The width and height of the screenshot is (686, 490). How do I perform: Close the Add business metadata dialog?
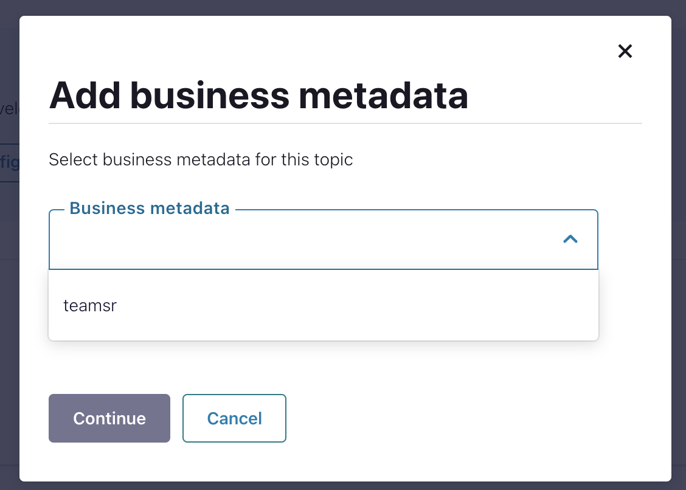click(x=625, y=51)
